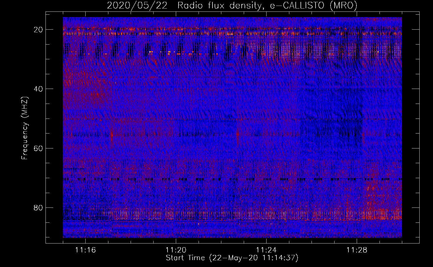Click the 60 MHz frequency tick label

click(x=39, y=148)
